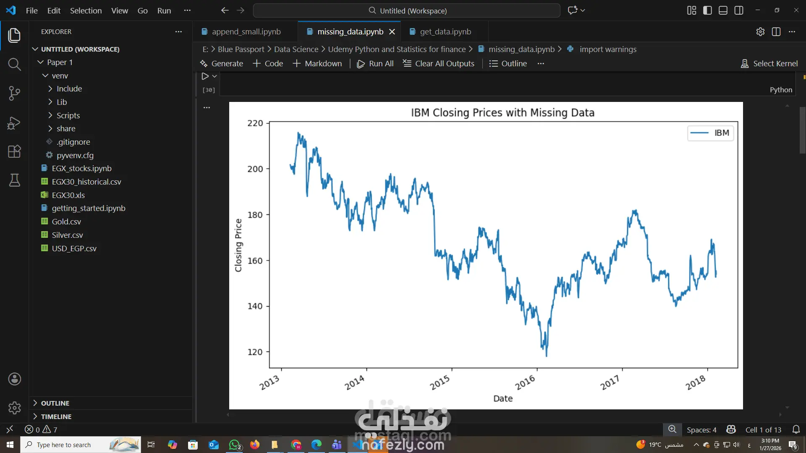Open Explorer Views and More Actions ellipsis
This screenshot has width=806, height=453.
pos(179,32)
